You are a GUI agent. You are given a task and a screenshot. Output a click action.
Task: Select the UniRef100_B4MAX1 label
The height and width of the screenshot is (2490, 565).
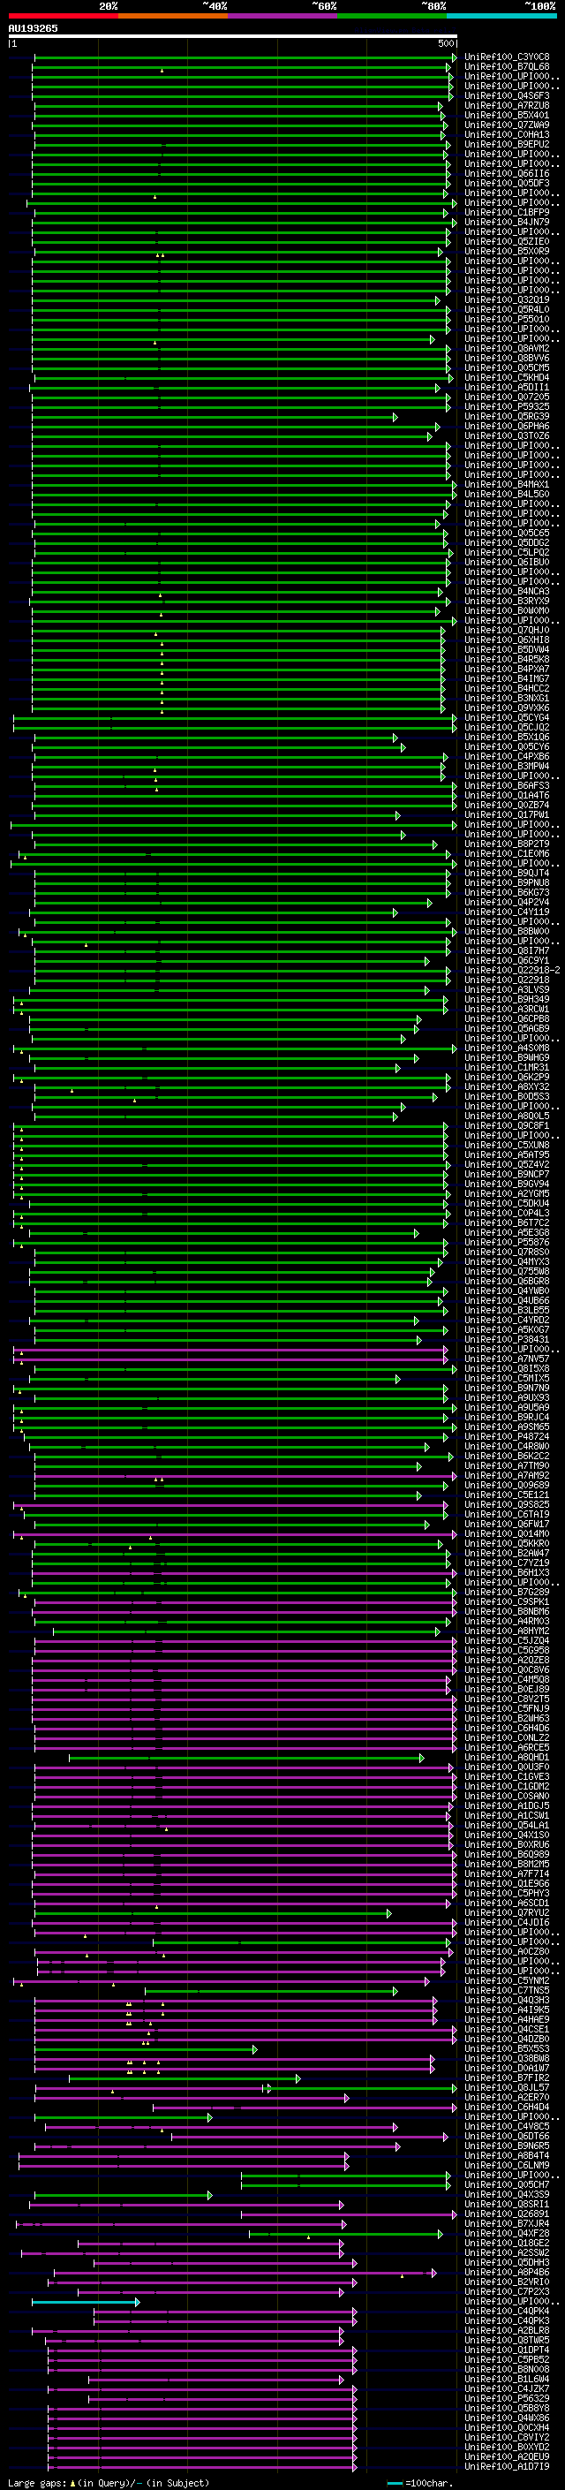[x=507, y=484]
